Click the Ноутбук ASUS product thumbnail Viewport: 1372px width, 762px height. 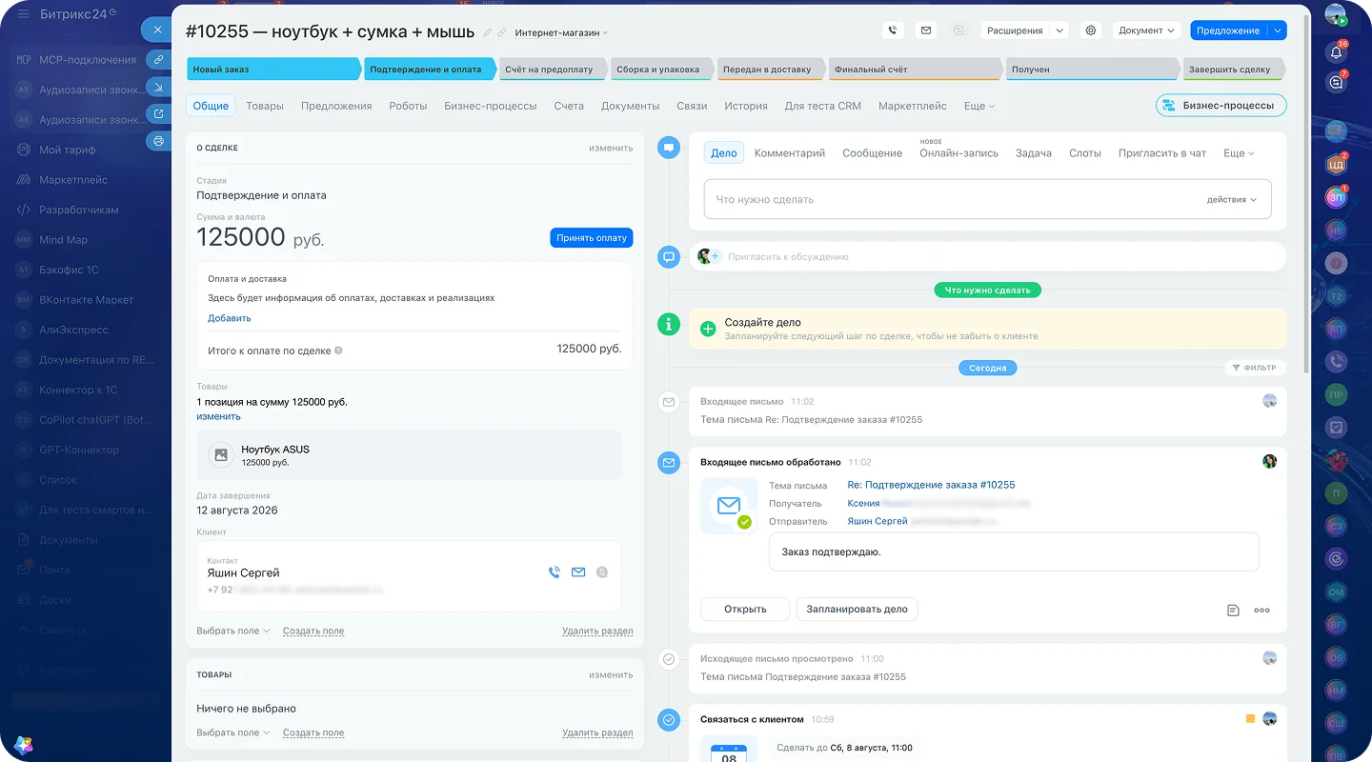(x=221, y=455)
